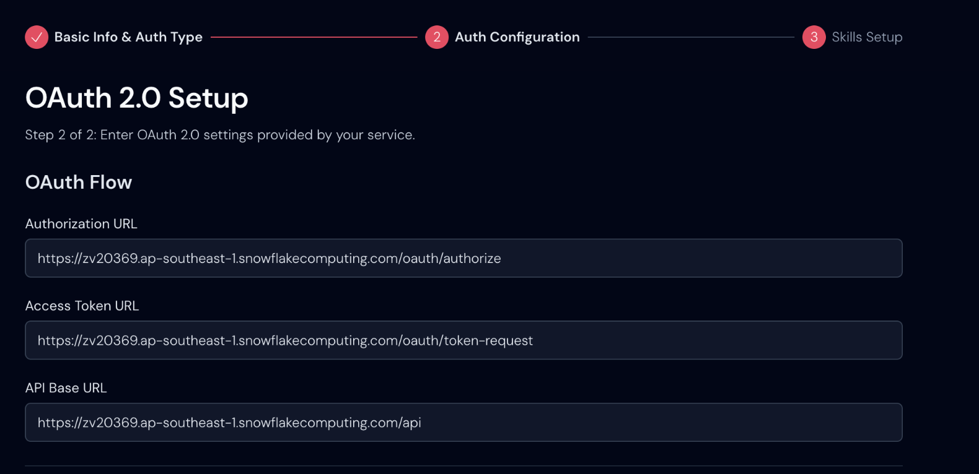Viewport: 979px width, 474px height.
Task: Click the API Base URL label
Action: 66,388
